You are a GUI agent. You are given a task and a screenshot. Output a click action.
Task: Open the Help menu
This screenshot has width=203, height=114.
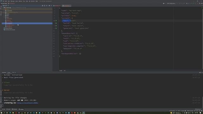click(x=37, y=1)
